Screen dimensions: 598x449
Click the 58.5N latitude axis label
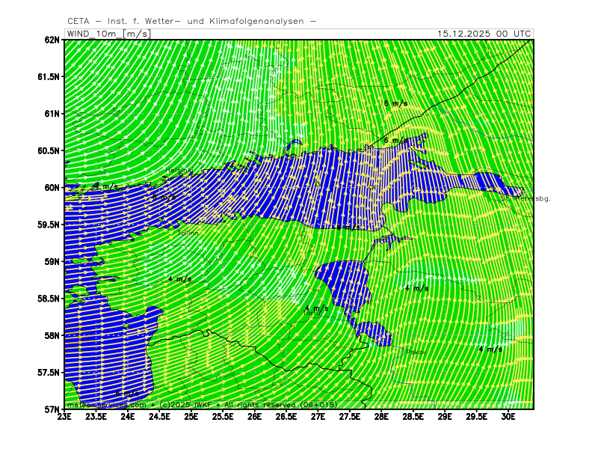(46, 299)
